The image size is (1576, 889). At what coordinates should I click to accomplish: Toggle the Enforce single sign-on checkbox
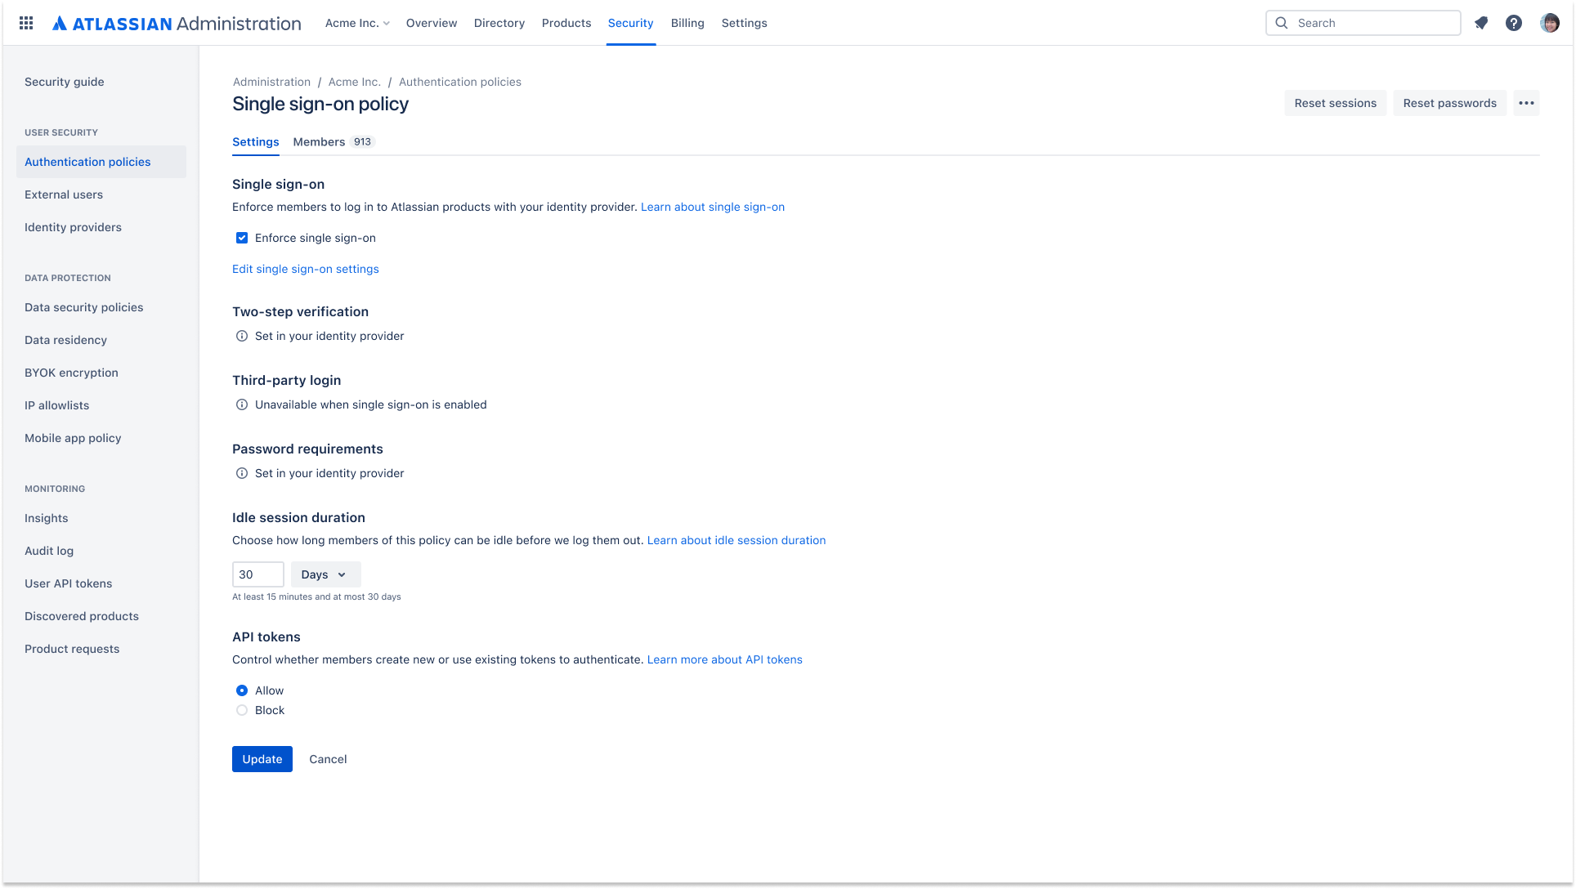[x=240, y=237]
